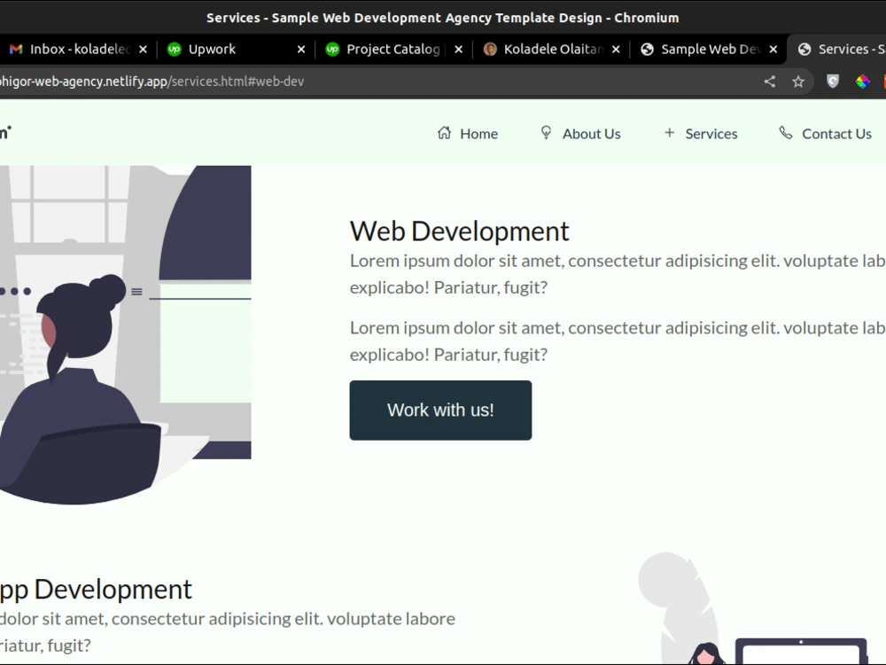
Task: Click the Gmail icon on Inbox tab
Action: 16,49
